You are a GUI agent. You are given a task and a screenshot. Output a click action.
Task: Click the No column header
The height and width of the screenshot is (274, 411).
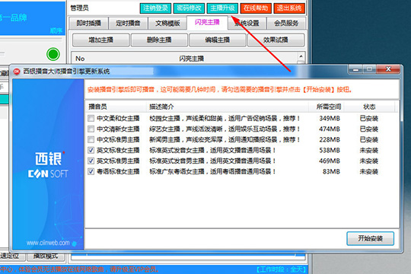pos(80,59)
